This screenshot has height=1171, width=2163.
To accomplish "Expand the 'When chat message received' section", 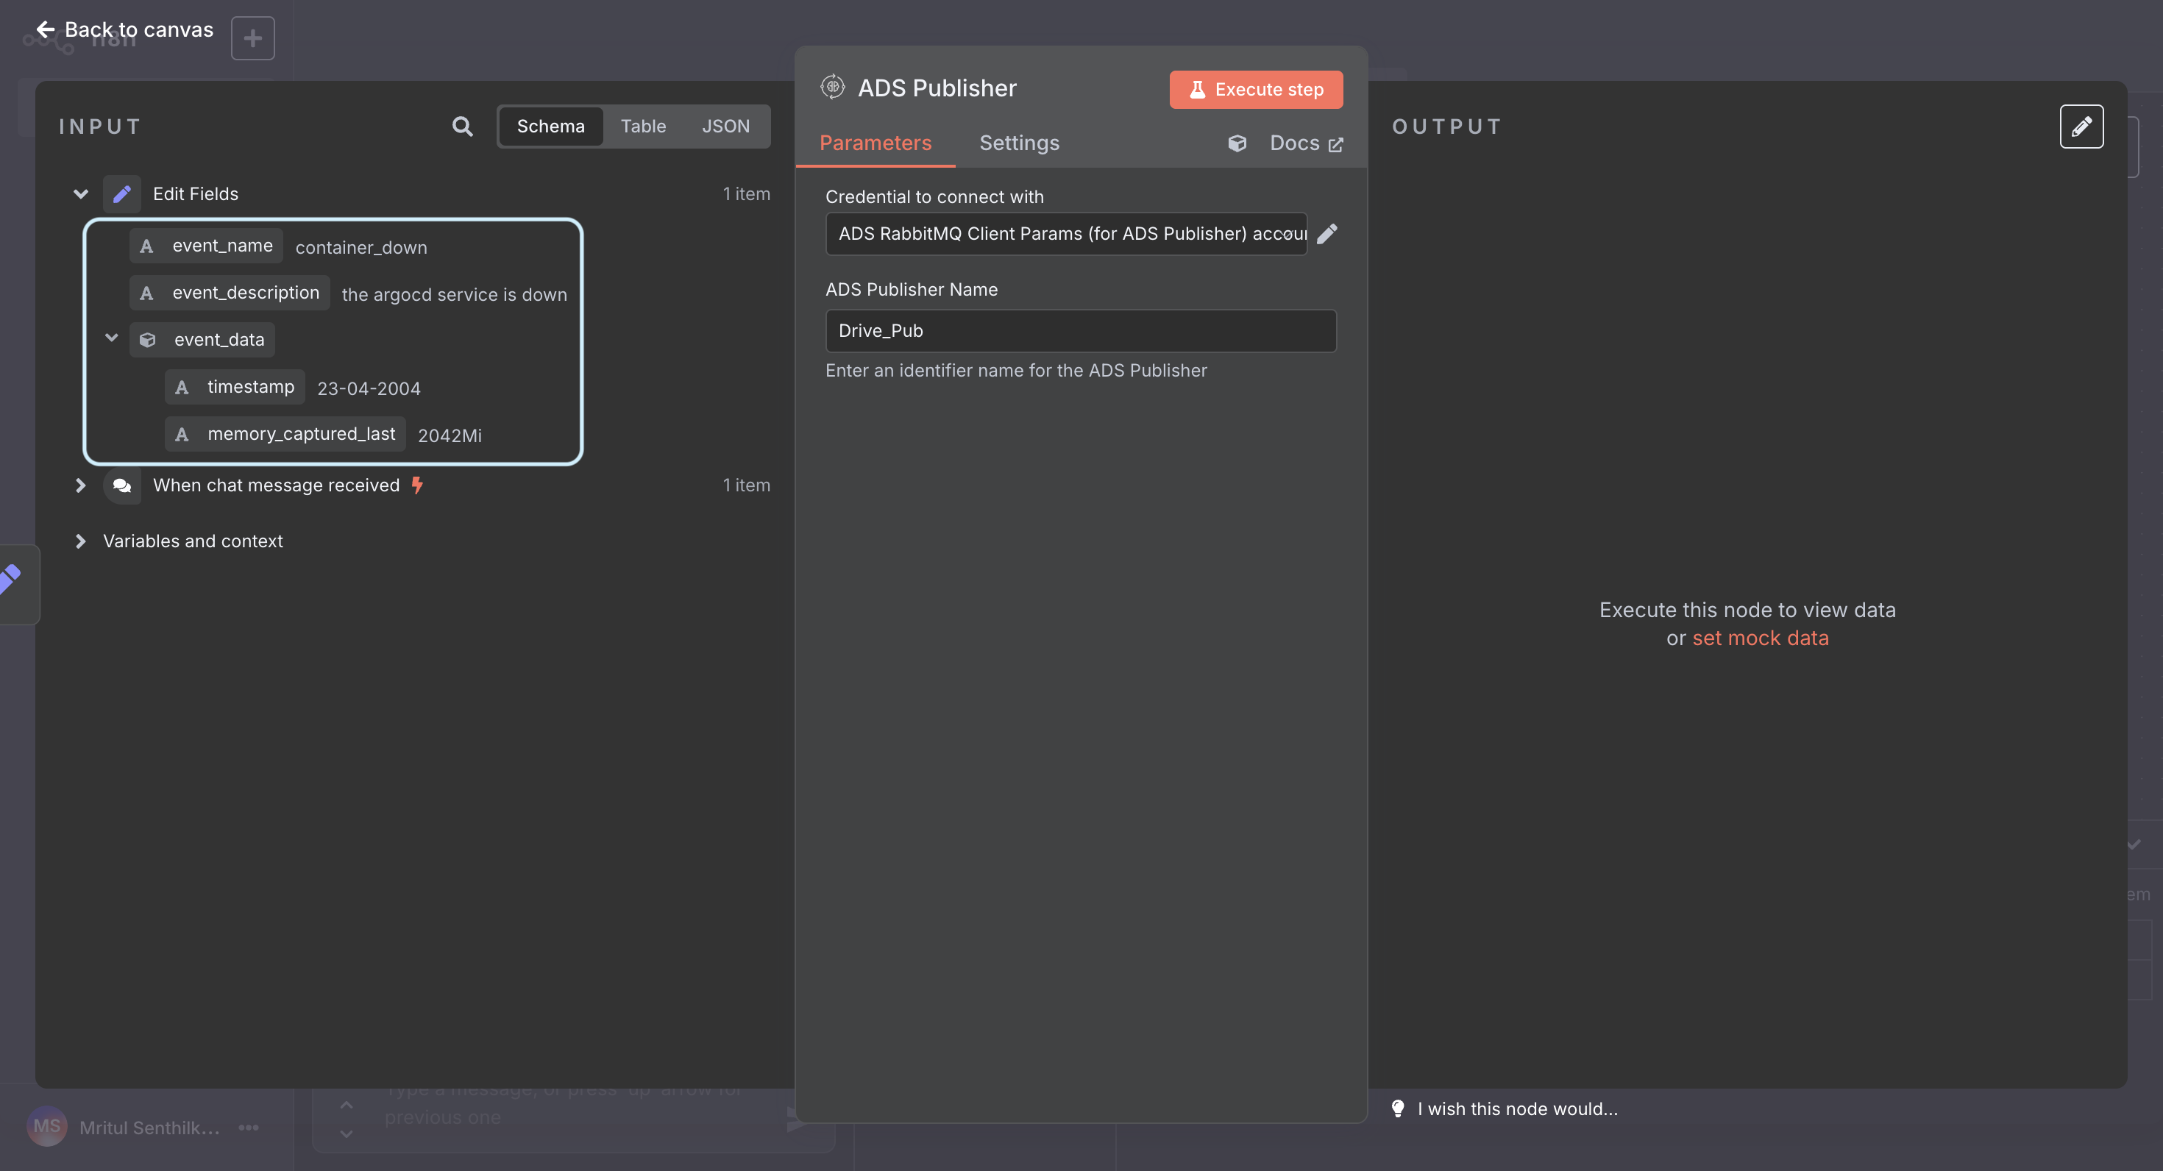I will pyautogui.click(x=81, y=485).
